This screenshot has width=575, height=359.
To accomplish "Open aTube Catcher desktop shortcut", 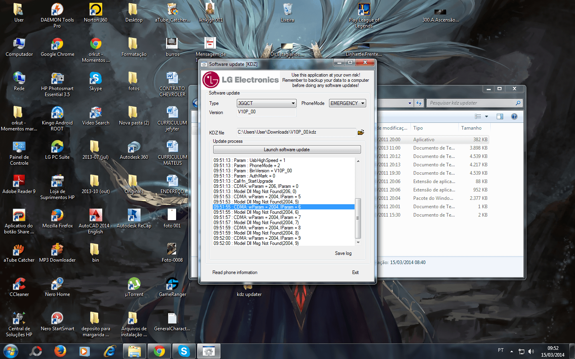I will coord(19,253).
